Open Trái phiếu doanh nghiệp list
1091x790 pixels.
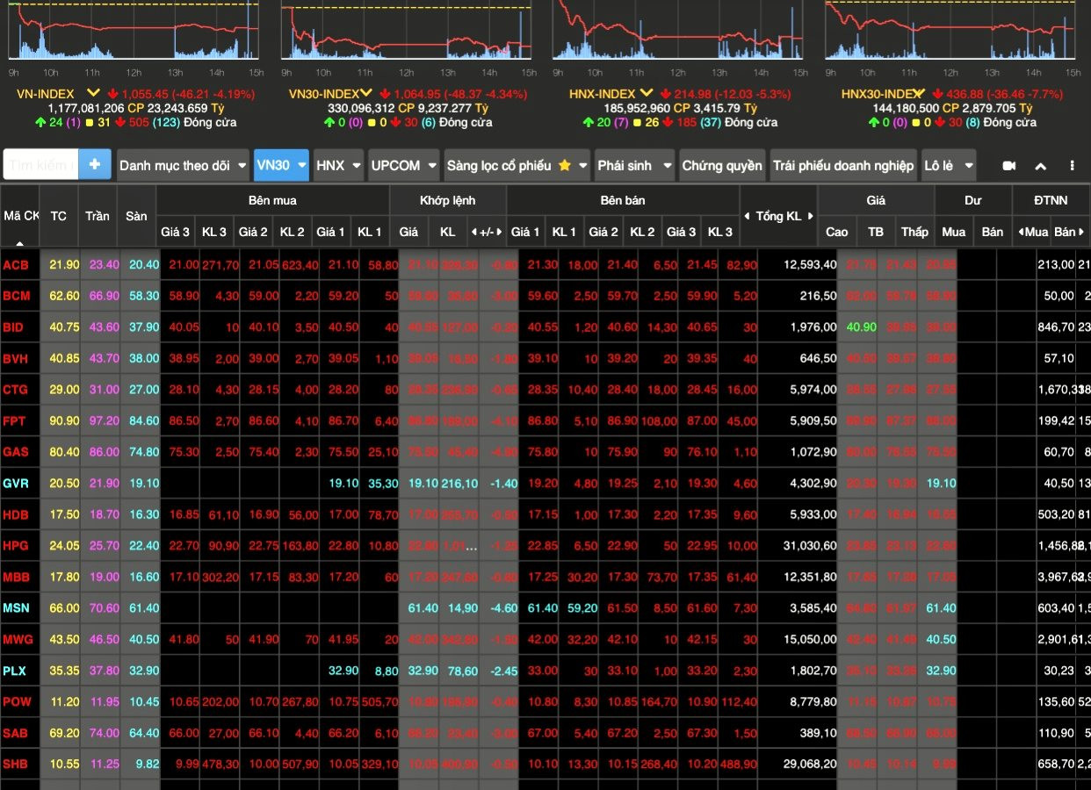click(843, 165)
